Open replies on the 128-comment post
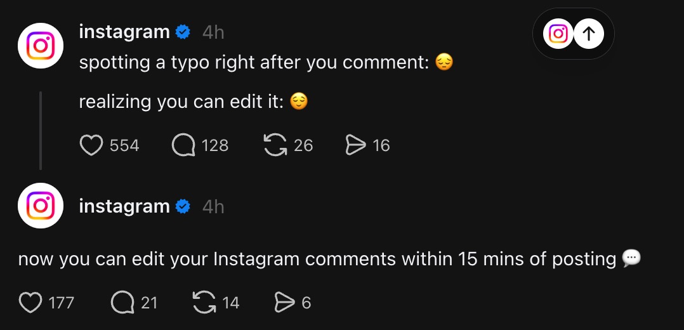684x330 pixels. [183, 145]
